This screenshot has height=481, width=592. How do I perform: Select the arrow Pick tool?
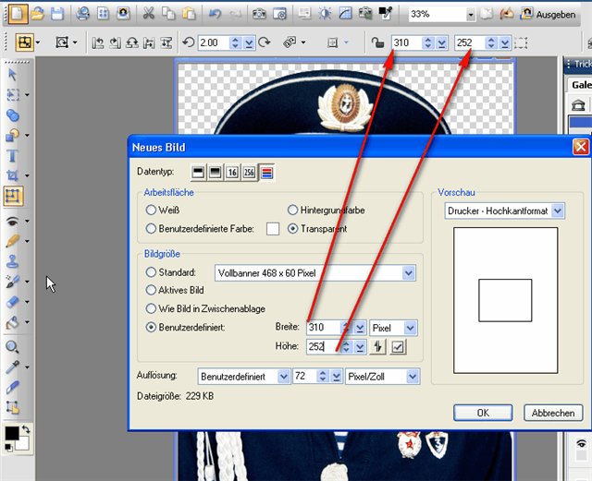pos(12,75)
